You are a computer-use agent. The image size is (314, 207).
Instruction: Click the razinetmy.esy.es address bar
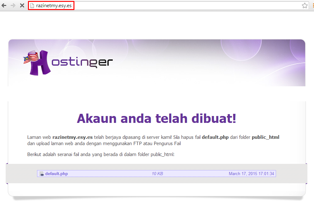(168, 6)
